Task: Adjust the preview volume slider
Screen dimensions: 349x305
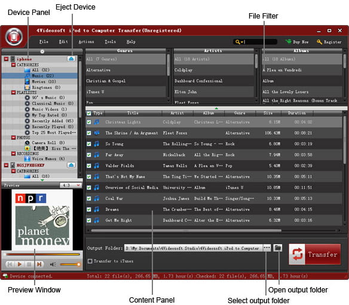Action: click(x=70, y=264)
